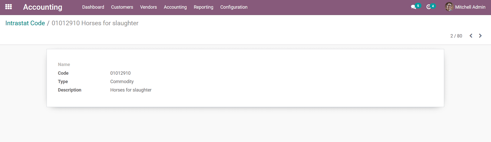Click the Type value Commodity
The width and height of the screenshot is (491, 142).
122,82
